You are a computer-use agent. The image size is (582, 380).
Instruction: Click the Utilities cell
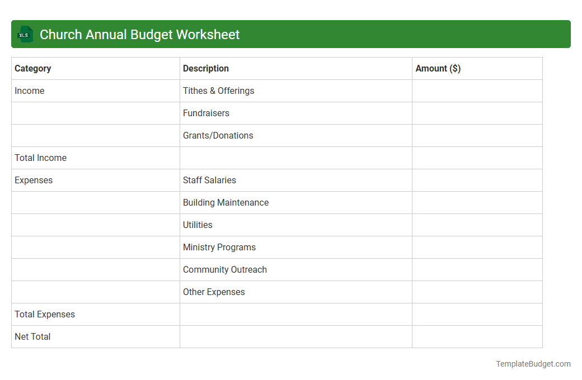point(198,225)
